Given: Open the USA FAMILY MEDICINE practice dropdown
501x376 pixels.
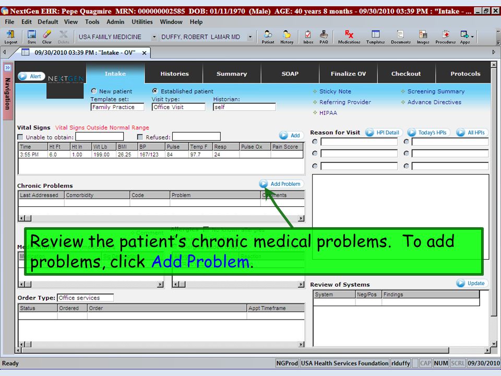Looking at the screenshot, I should pos(154,37).
